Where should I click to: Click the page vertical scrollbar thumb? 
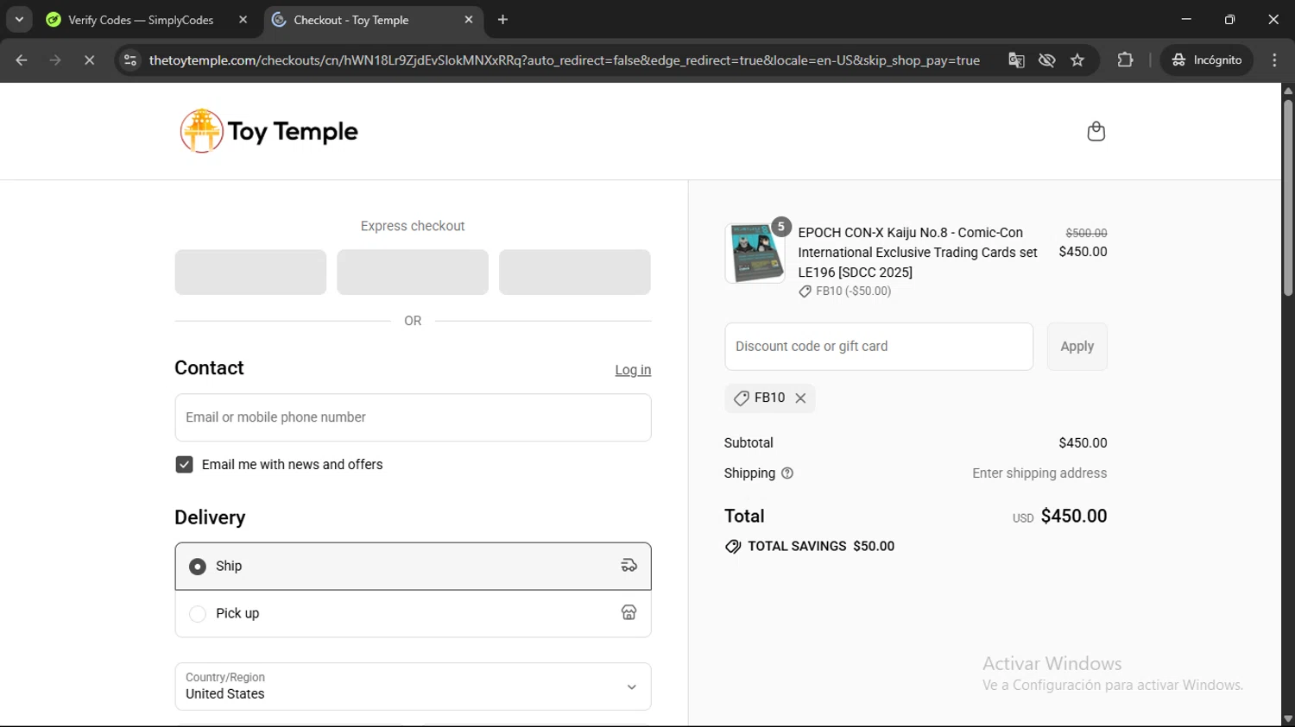pyautogui.click(x=1287, y=198)
